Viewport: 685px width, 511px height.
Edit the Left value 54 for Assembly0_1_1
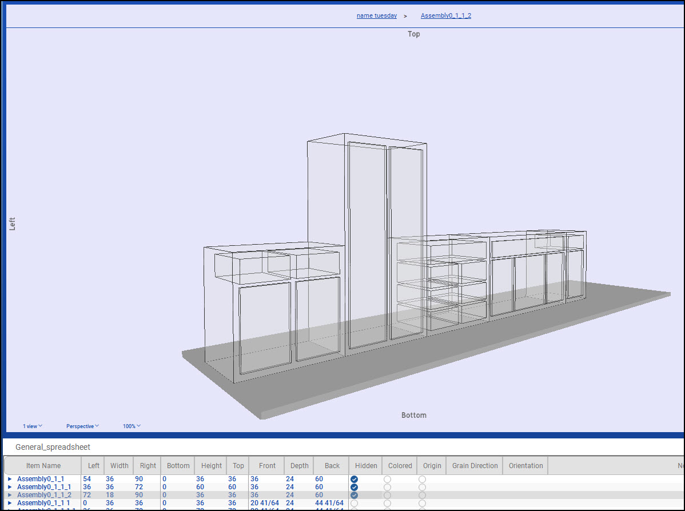point(90,479)
